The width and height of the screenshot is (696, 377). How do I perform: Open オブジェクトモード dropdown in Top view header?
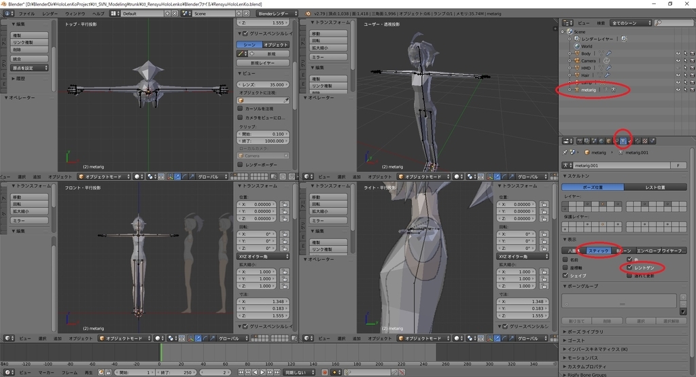(x=104, y=177)
